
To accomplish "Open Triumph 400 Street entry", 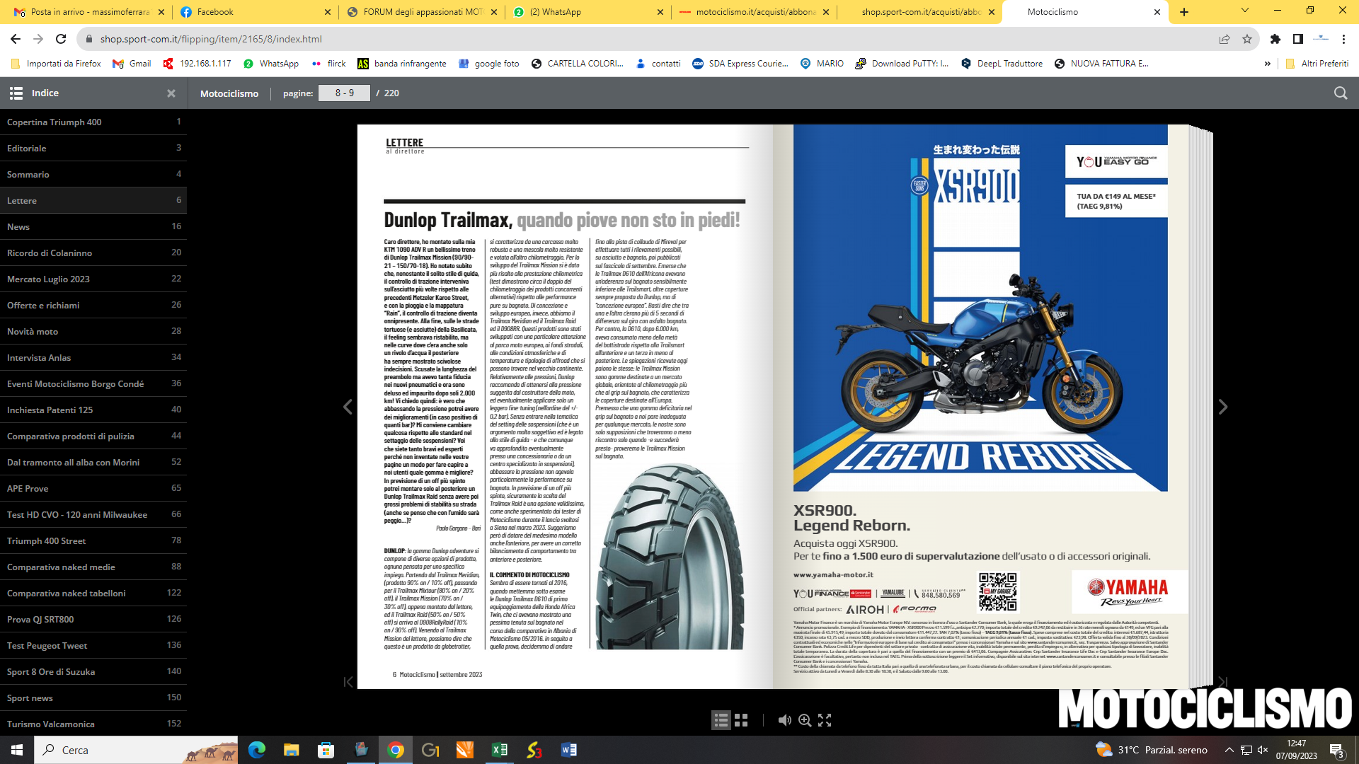I will (x=93, y=540).
